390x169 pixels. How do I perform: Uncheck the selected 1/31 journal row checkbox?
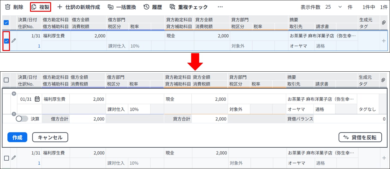pos(6,41)
